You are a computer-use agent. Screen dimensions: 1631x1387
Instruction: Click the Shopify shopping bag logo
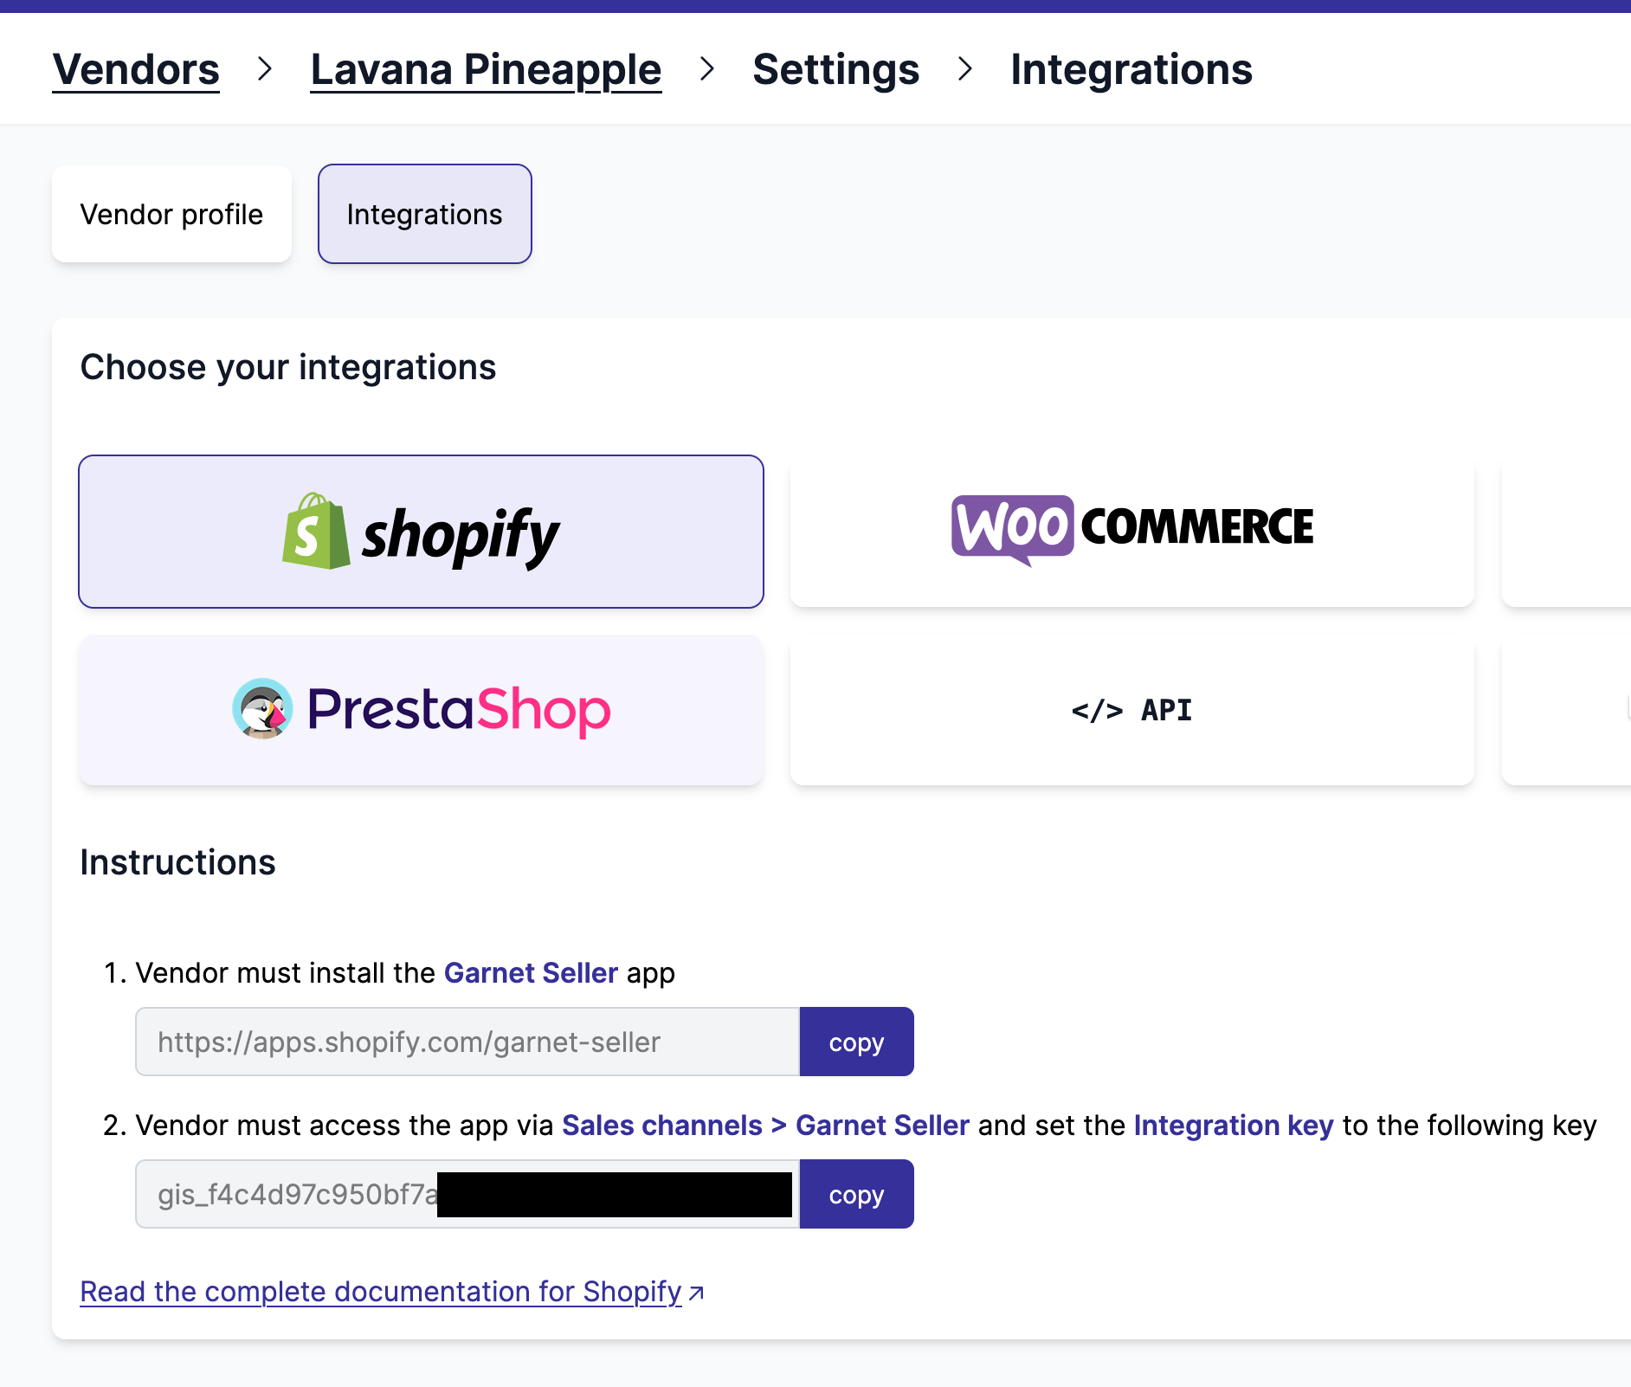pos(316,532)
